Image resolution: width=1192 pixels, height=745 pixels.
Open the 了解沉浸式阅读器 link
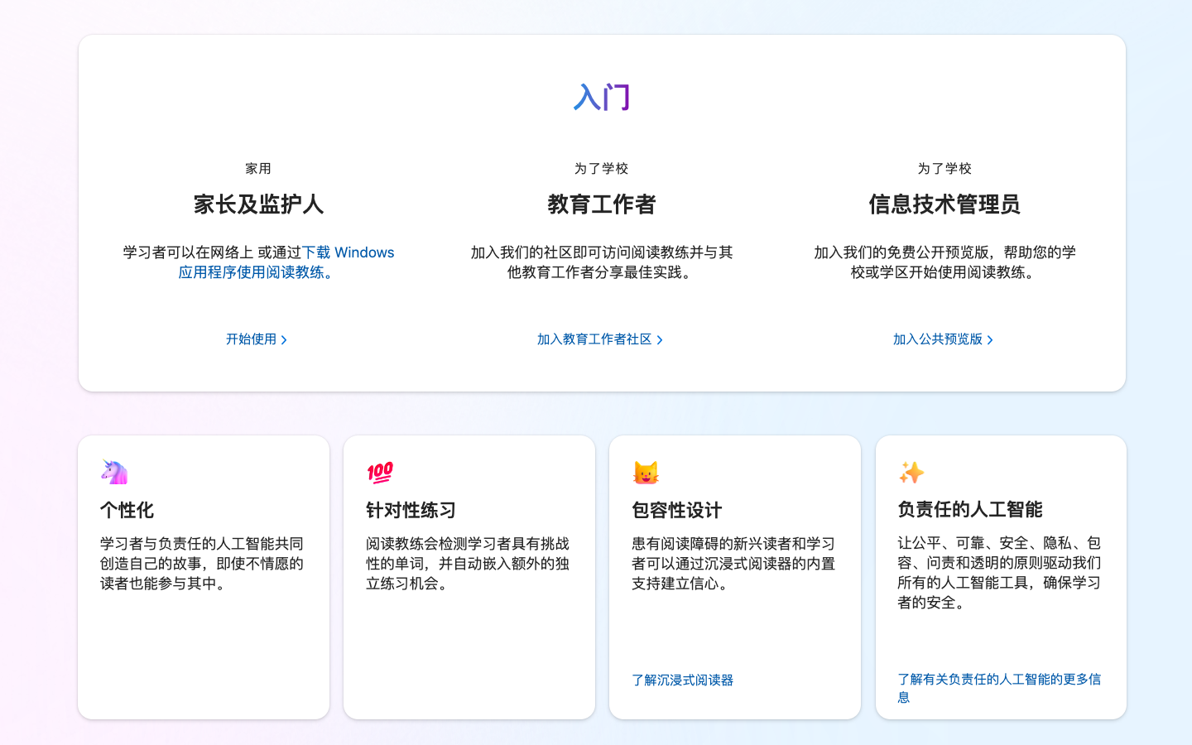pos(682,680)
